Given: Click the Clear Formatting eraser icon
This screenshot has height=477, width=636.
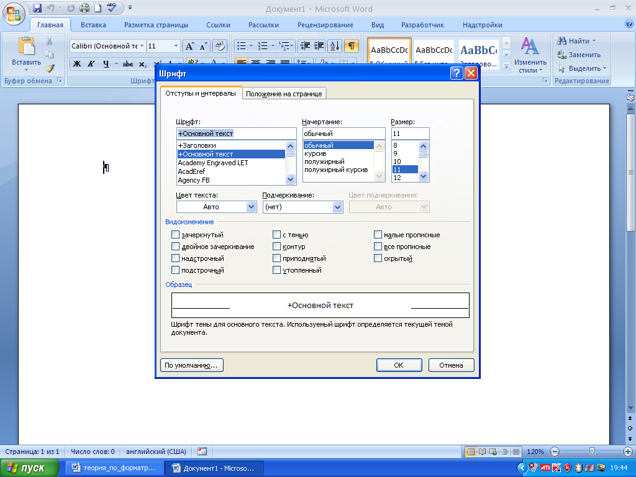Looking at the screenshot, I should pyautogui.click(x=219, y=46).
